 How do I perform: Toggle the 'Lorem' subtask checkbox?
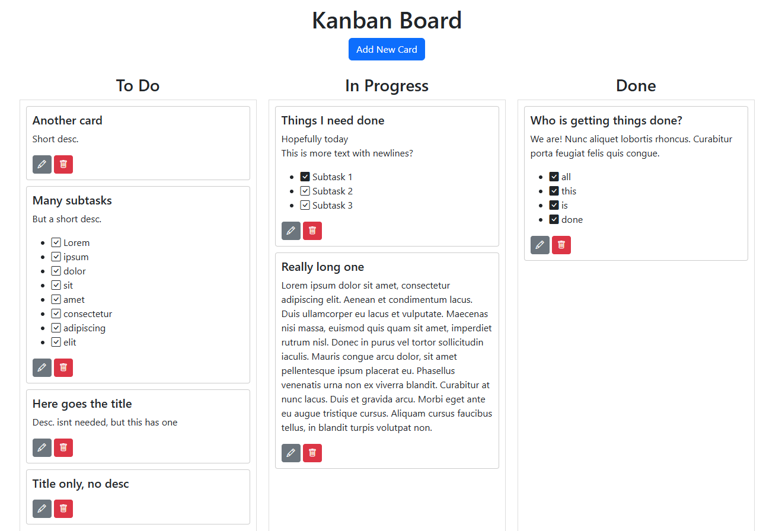click(56, 242)
